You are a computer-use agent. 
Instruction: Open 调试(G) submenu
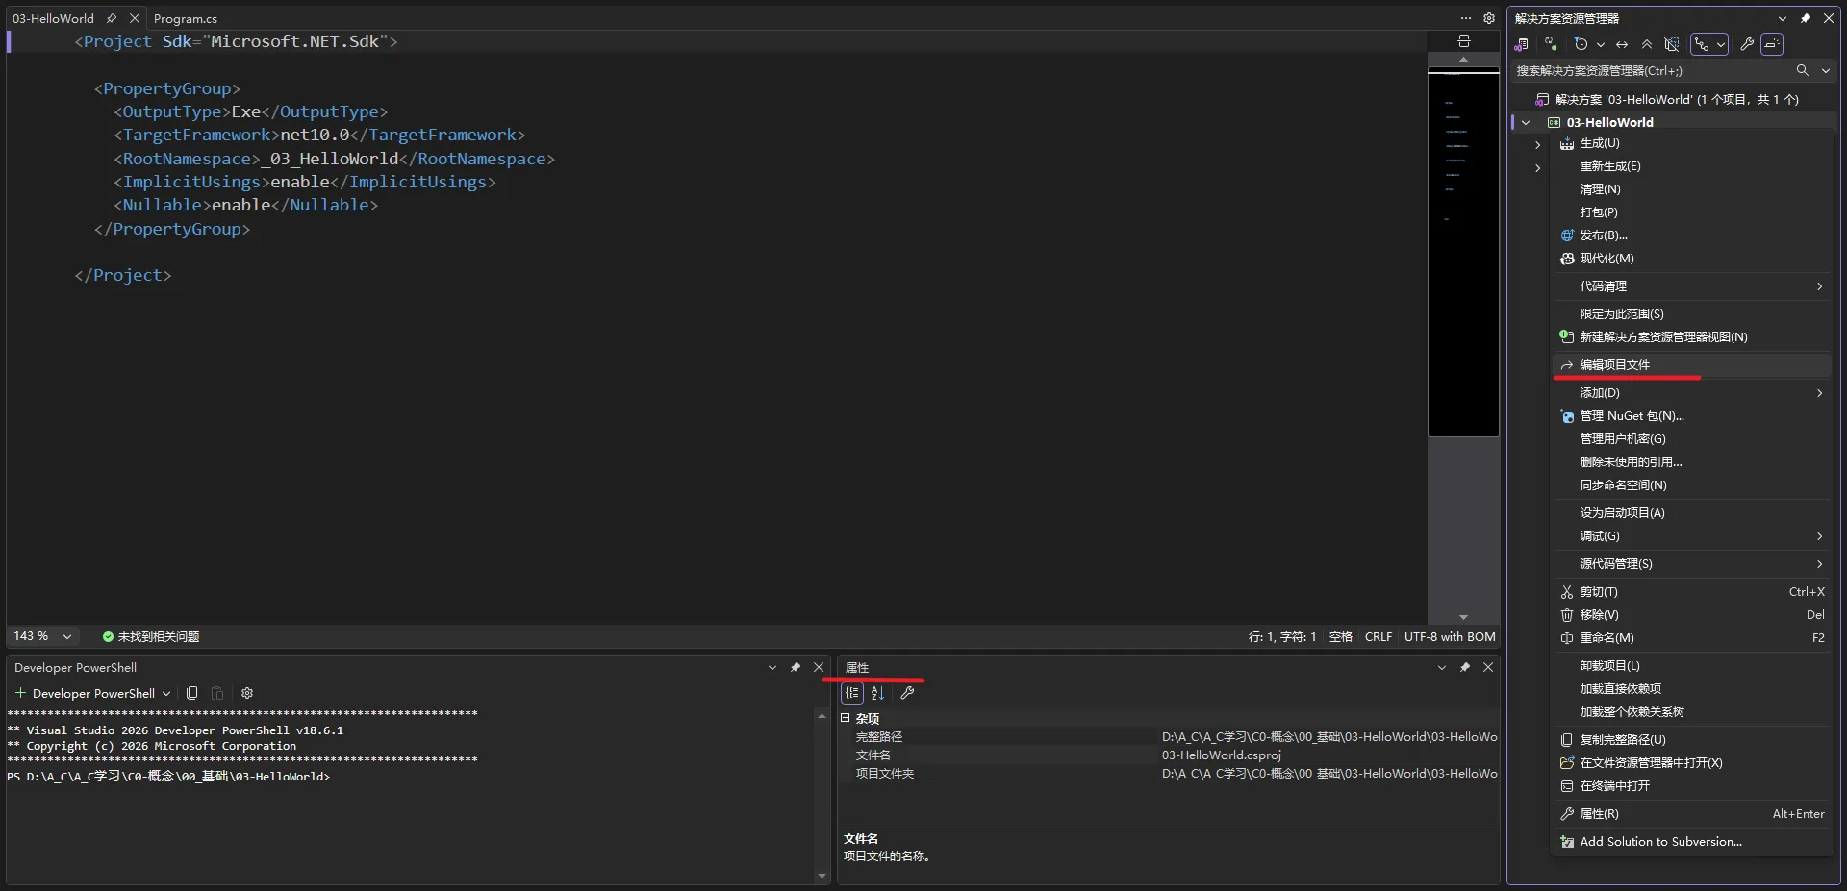click(1691, 536)
